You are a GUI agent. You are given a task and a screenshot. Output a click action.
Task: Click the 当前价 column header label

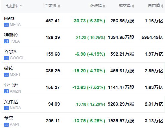[x=51, y=6]
